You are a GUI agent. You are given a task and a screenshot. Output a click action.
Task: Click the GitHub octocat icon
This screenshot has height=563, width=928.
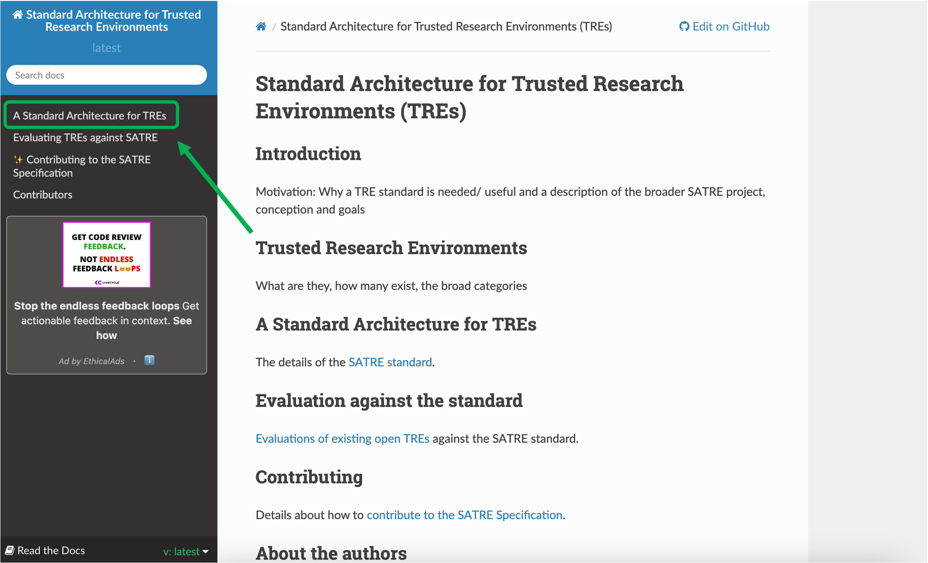pos(684,27)
